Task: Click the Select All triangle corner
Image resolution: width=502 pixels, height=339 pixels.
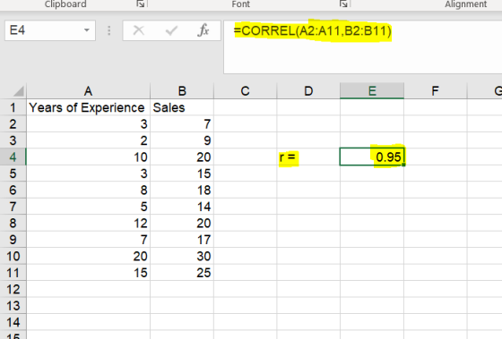Action: (x=19, y=91)
